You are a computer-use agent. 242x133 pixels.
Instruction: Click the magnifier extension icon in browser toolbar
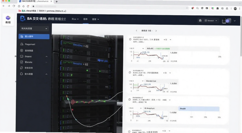[198, 8]
